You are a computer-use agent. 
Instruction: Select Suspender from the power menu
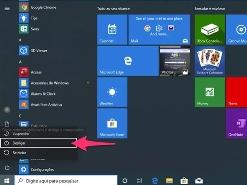pyautogui.click(x=39, y=134)
